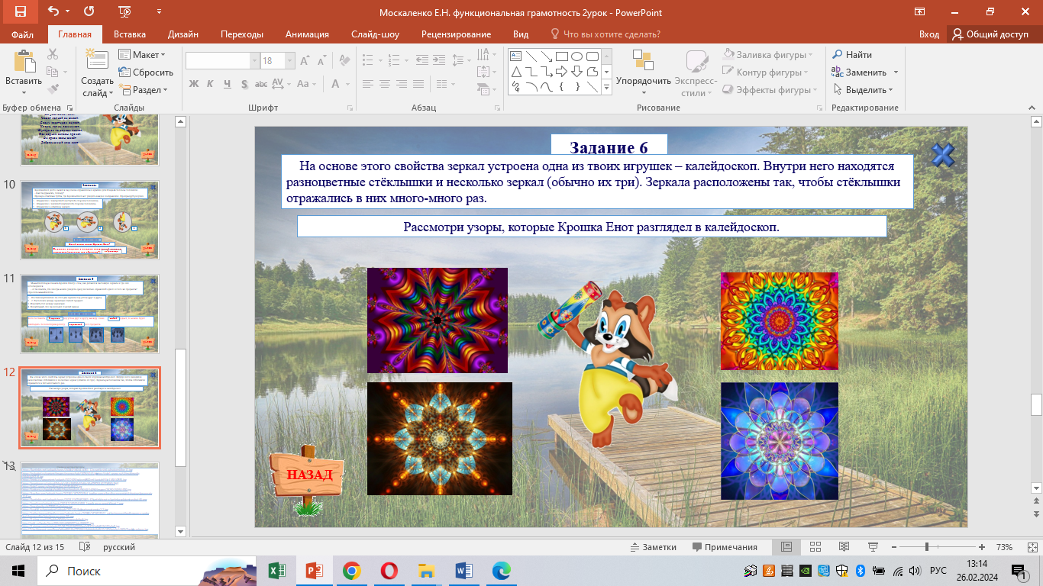This screenshot has width=1043, height=586.
Task: Click the Вход sign-in link
Action: coord(929,34)
